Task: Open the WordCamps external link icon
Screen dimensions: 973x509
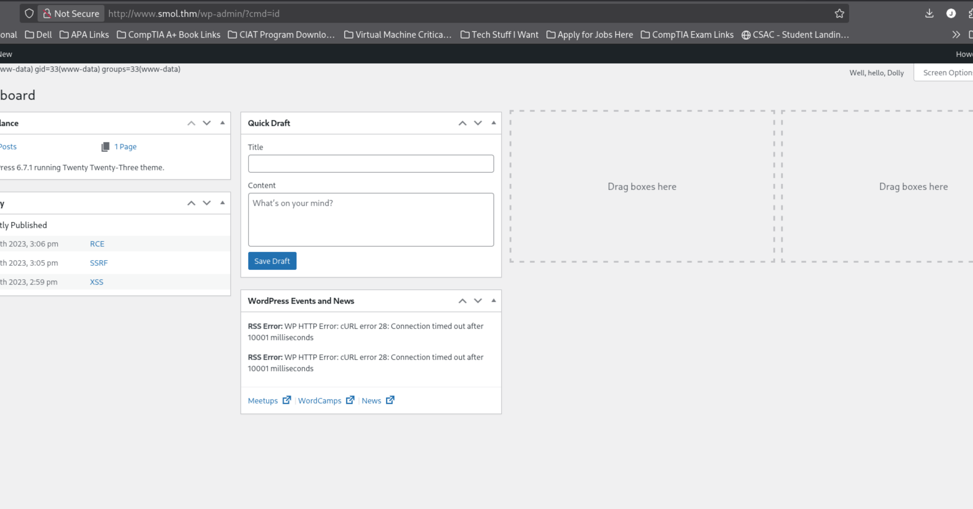Action: (350, 400)
